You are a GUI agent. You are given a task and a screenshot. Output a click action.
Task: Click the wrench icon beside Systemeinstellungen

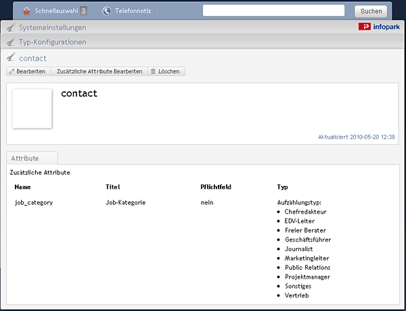point(11,27)
